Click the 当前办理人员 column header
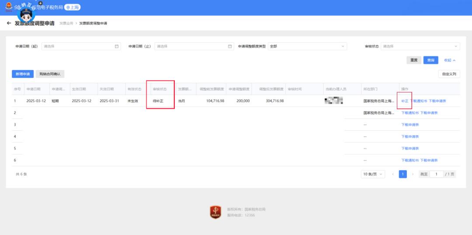The height and width of the screenshot is (235, 472). (336, 89)
